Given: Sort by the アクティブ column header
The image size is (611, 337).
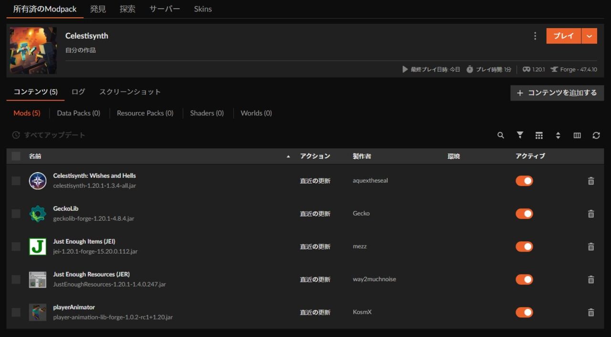Looking at the screenshot, I should 530,156.
